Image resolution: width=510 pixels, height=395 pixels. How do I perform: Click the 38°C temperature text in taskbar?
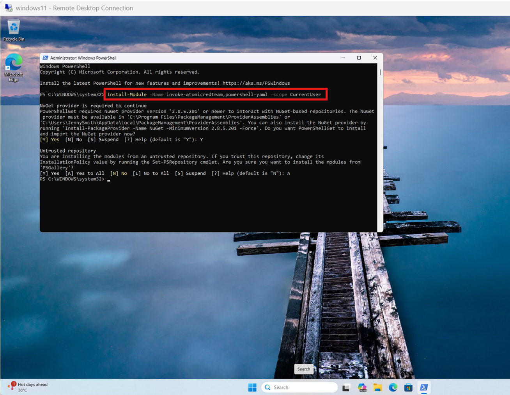pyautogui.click(x=23, y=390)
